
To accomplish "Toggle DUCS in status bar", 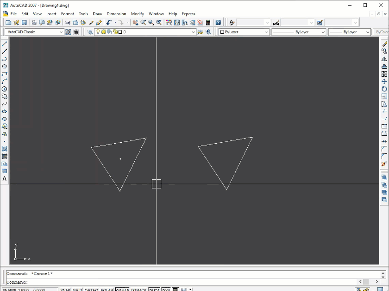I will point(154,290).
